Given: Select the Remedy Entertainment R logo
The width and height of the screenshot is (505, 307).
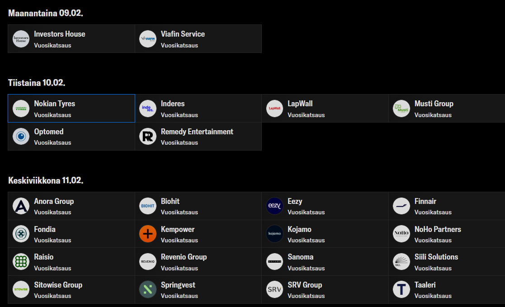Looking at the screenshot, I should tap(148, 137).
